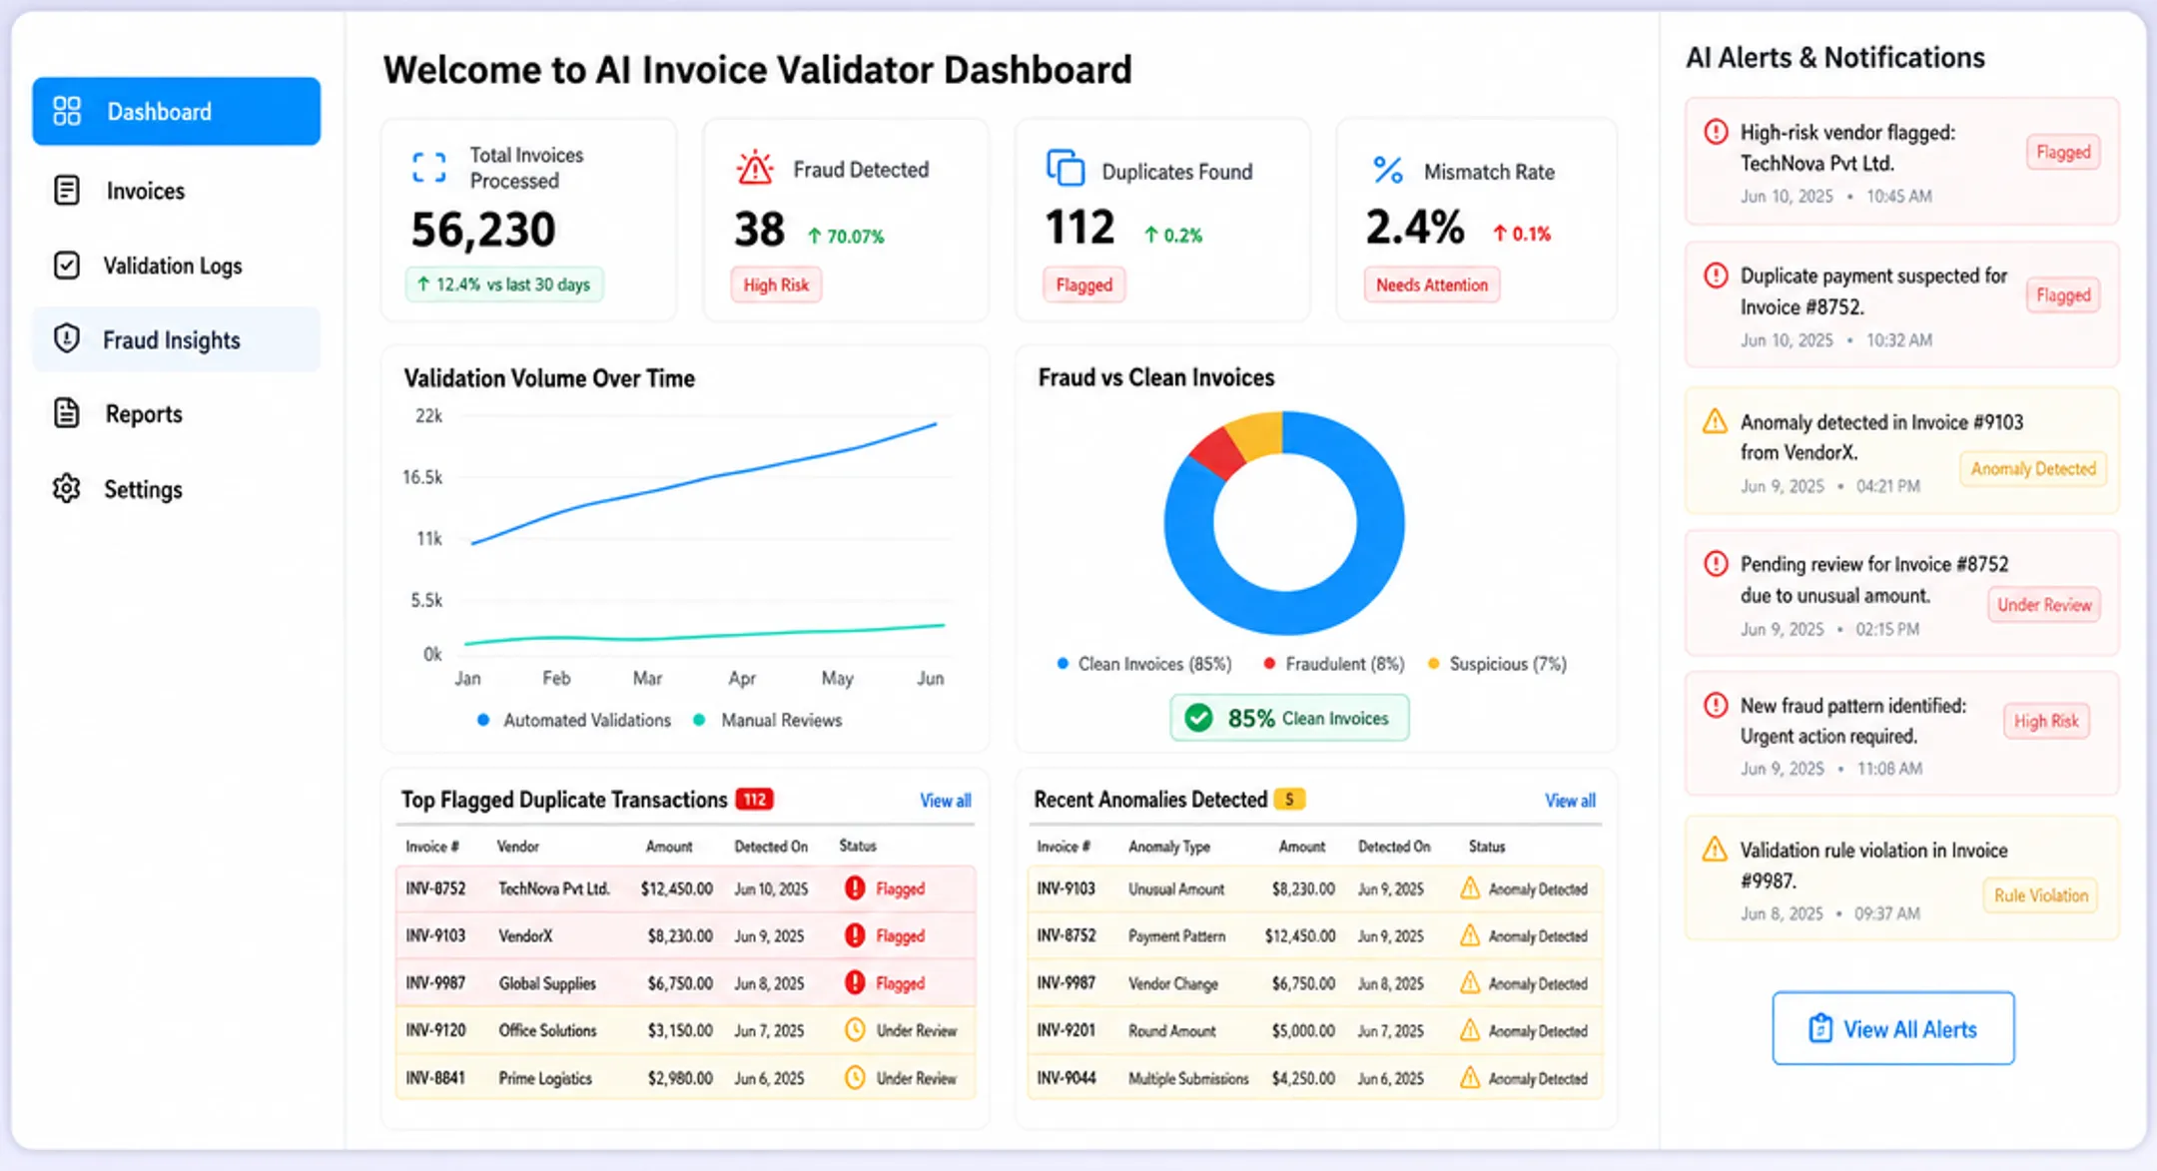Click Under Review tag on pending review alert

2044,605
